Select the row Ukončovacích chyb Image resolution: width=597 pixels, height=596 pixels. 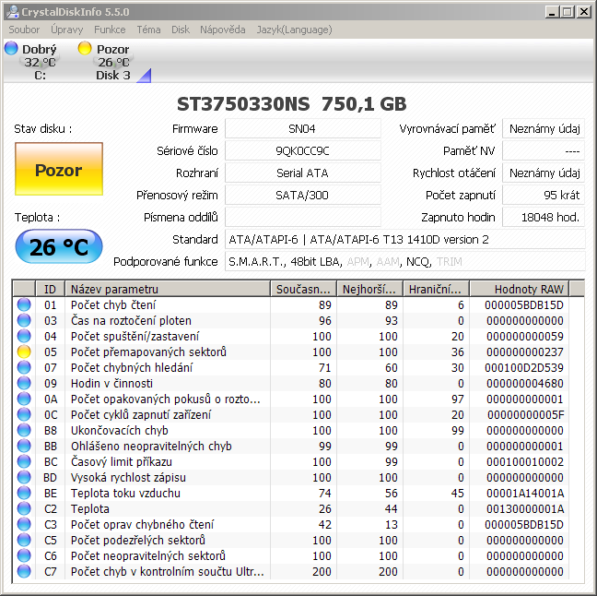[291, 430]
